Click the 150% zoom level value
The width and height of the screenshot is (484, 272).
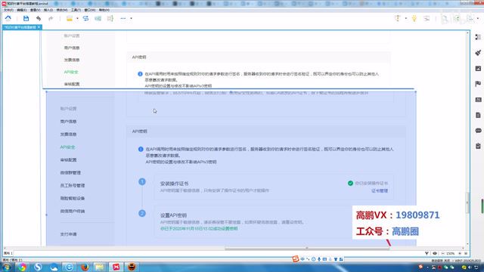(451, 253)
